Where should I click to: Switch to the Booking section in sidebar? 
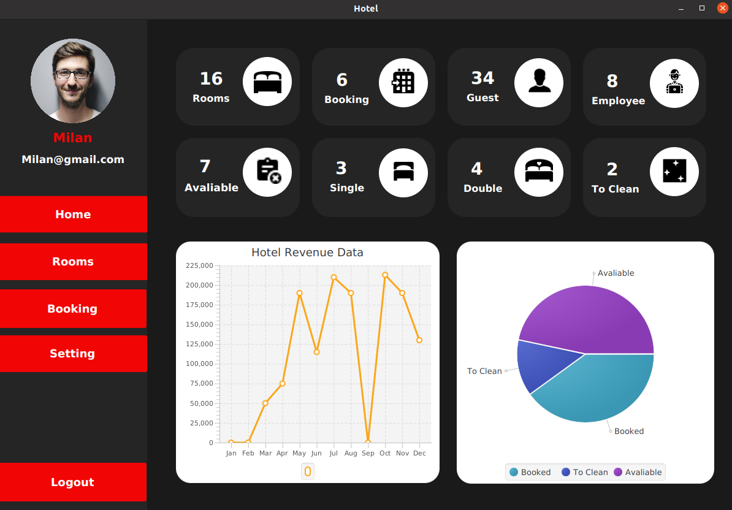(73, 308)
